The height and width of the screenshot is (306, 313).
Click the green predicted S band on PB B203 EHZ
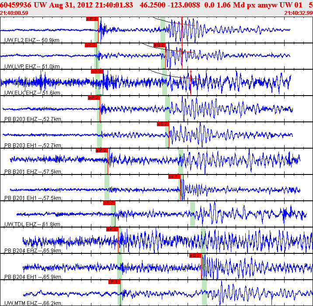pos(167,109)
